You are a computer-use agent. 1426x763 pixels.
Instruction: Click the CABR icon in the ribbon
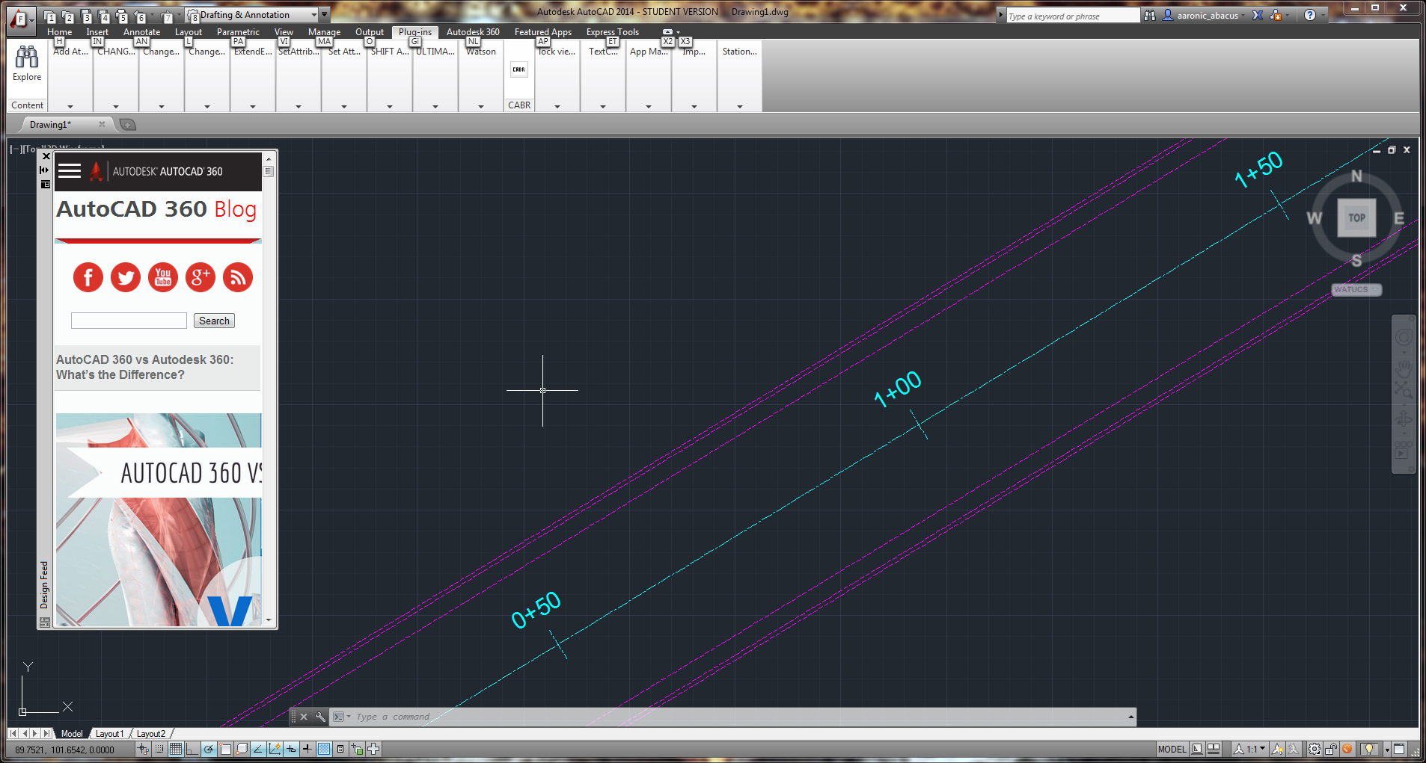(x=519, y=69)
